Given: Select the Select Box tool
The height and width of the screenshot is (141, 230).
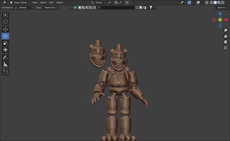Looking at the screenshot, I should (5, 15).
